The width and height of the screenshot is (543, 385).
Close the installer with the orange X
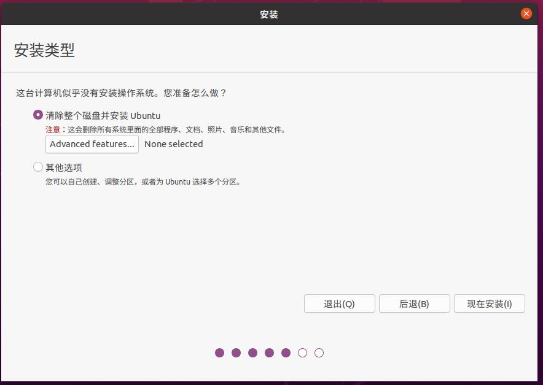[x=526, y=13]
